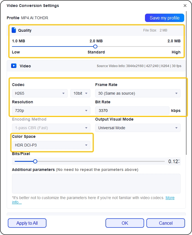Close the Video Conversion Settings dialog
Image resolution: width=192 pixels, height=235 pixels.
[185, 6]
